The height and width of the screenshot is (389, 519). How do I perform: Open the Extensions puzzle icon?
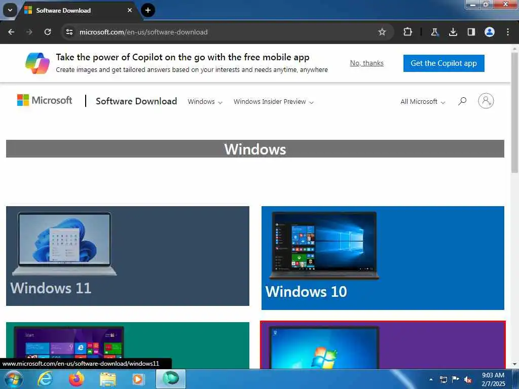click(x=408, y=32)
